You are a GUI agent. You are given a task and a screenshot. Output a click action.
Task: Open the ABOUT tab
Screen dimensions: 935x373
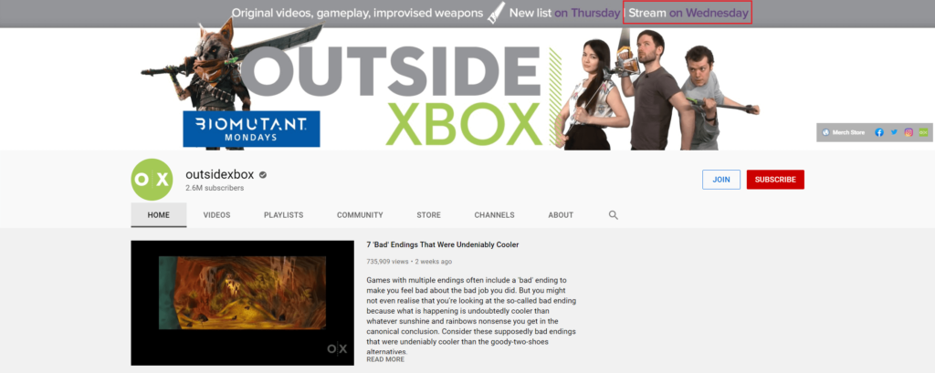(561, 215)
